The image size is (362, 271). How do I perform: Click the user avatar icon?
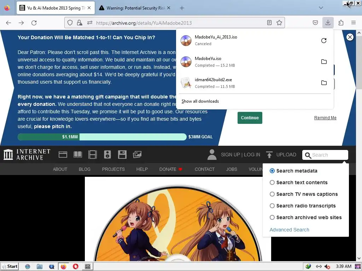pos(212,155)
